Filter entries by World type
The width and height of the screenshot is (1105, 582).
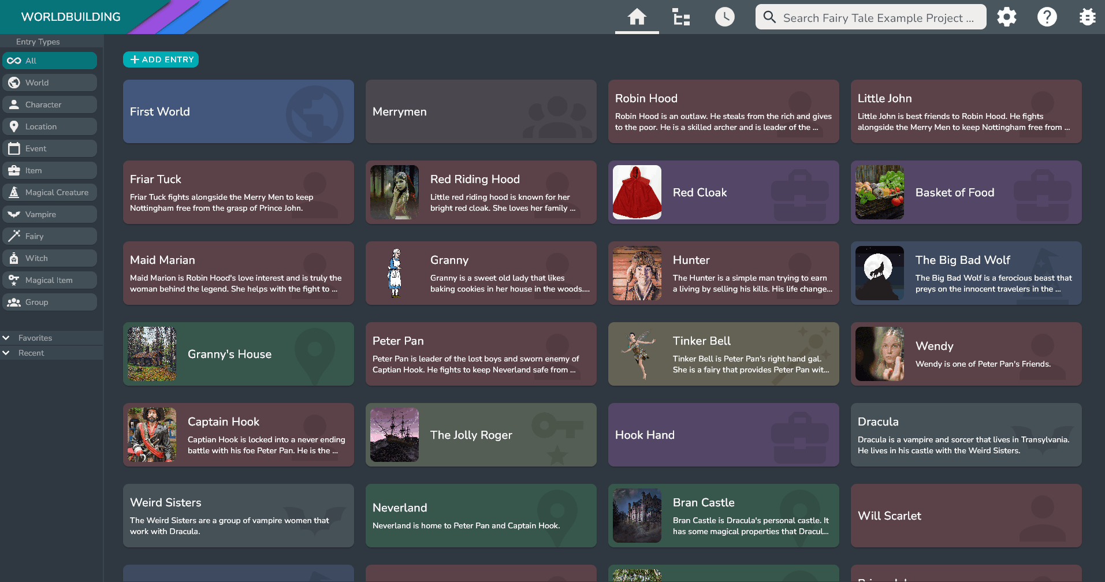pos(50,83)
